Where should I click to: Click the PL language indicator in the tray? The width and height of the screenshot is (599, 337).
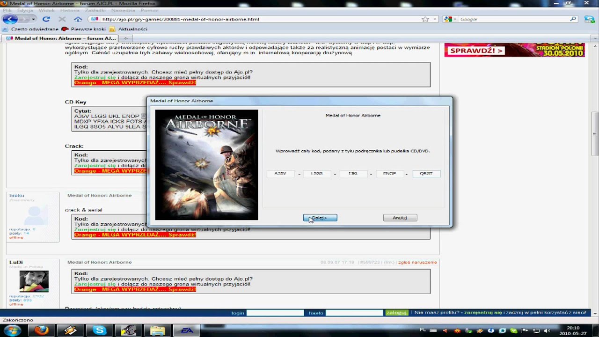click(x=423, y=330)
